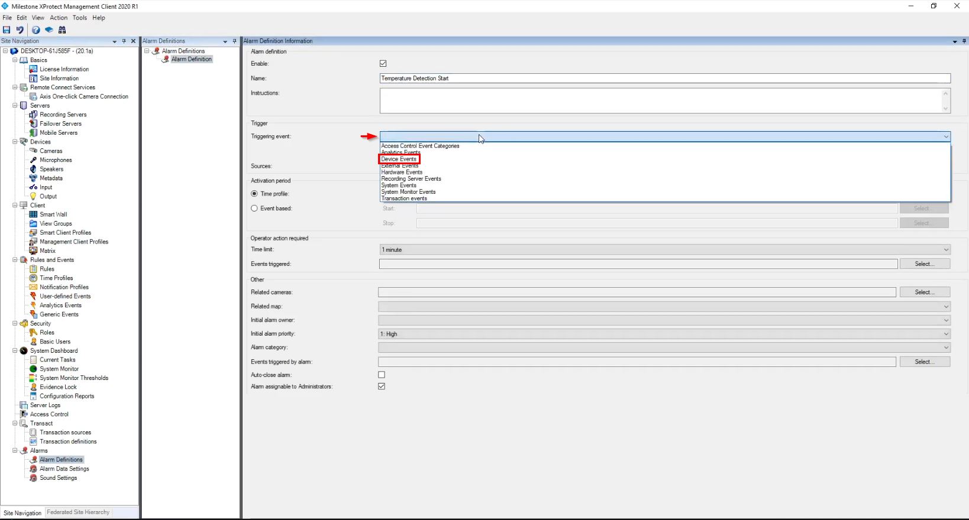Uncheck the Enable alarm definition checkbox
The width and height of the screenshot is (969, 520).
tap(383, 63)
